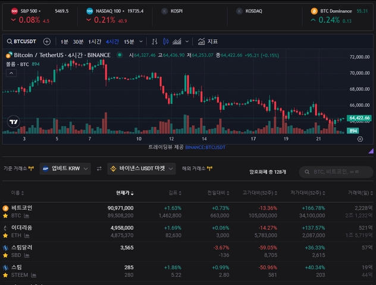Sort by 저가대비(52주) column
Viewport: 376px width, 285px height.
[308, 193]
